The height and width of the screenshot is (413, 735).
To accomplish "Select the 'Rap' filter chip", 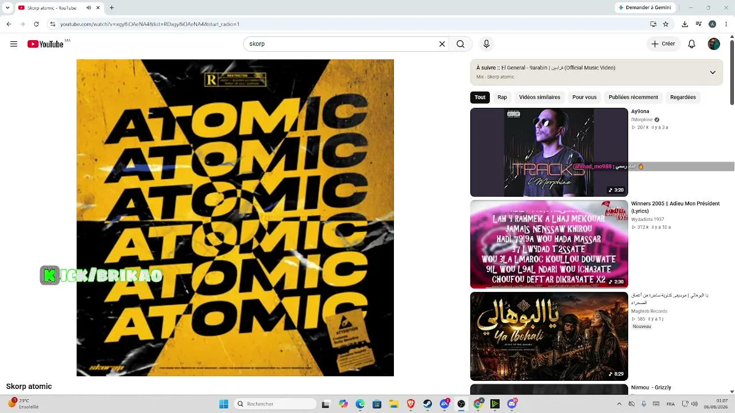I will click(502, 97).
